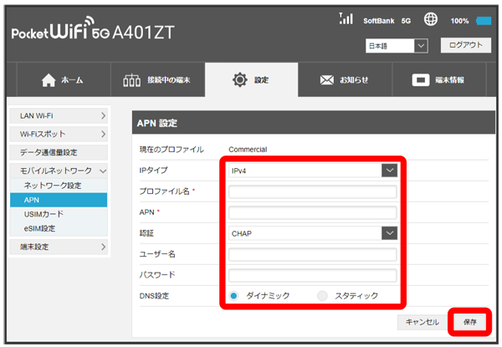502x347 pixels.
Task: Click the envelope notifications icon
Action: tap(329, 80)
